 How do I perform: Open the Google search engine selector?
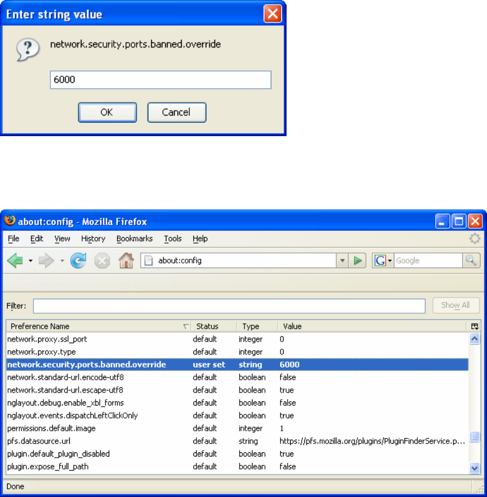(x=383, y=261)
